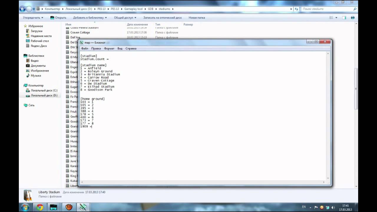Select Локальный диск (D:) in the sidebar
Viewport: 377px width, 212px height.
pos(44,95)
